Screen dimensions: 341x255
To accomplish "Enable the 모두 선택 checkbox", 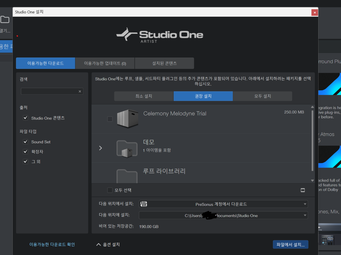I will pos(110,190).
